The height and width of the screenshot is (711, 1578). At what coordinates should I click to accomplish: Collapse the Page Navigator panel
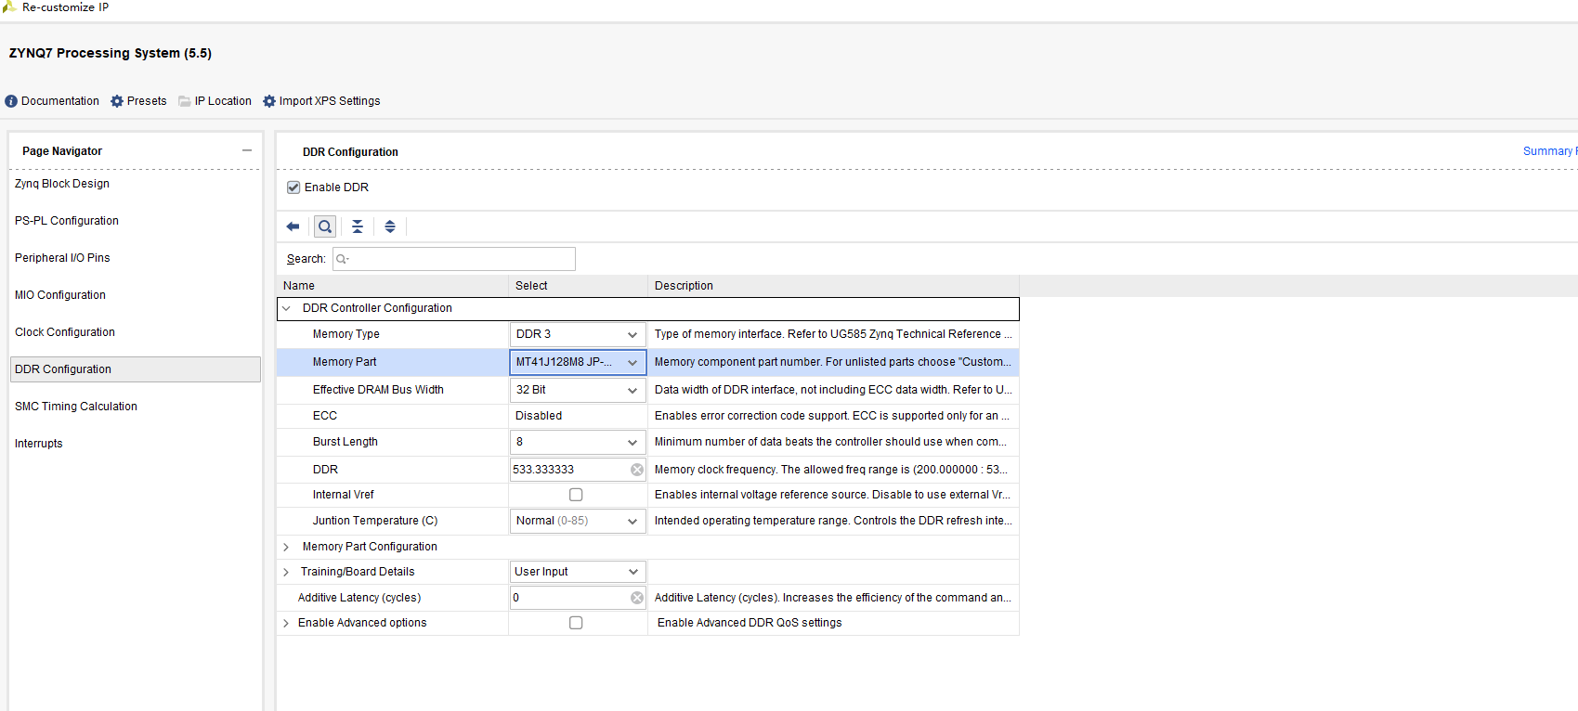pyautogui.click(x=247, y=150)
